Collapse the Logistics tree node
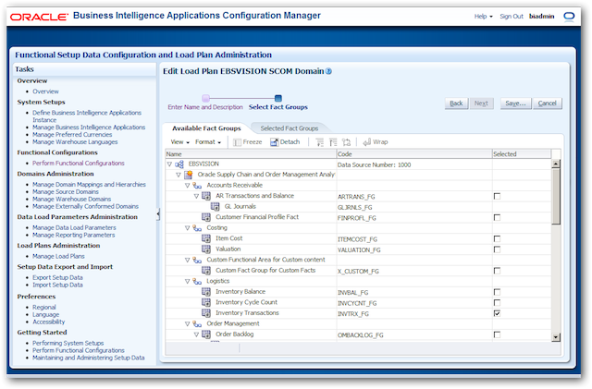 pyautogui.click(x=188, y=281)
